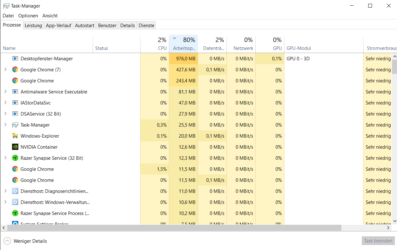
Task: Click the 427,6 MB memory cell
Action: coord(183,70)
